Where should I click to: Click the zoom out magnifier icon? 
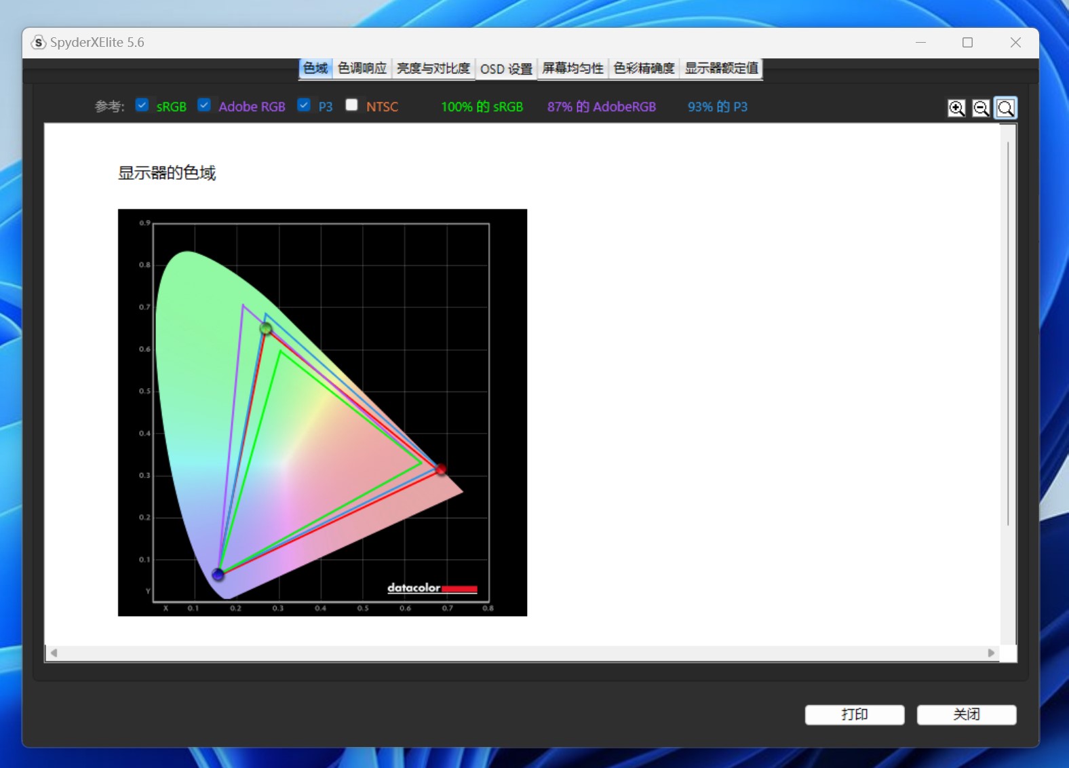coord(981,108)
